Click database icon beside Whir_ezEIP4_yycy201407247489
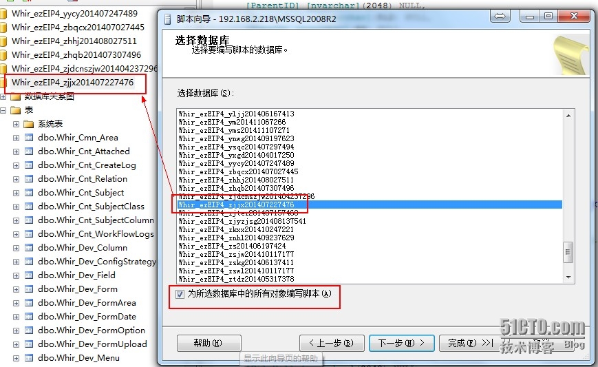The width and height of the screenshot is (598, 367). 3,14
